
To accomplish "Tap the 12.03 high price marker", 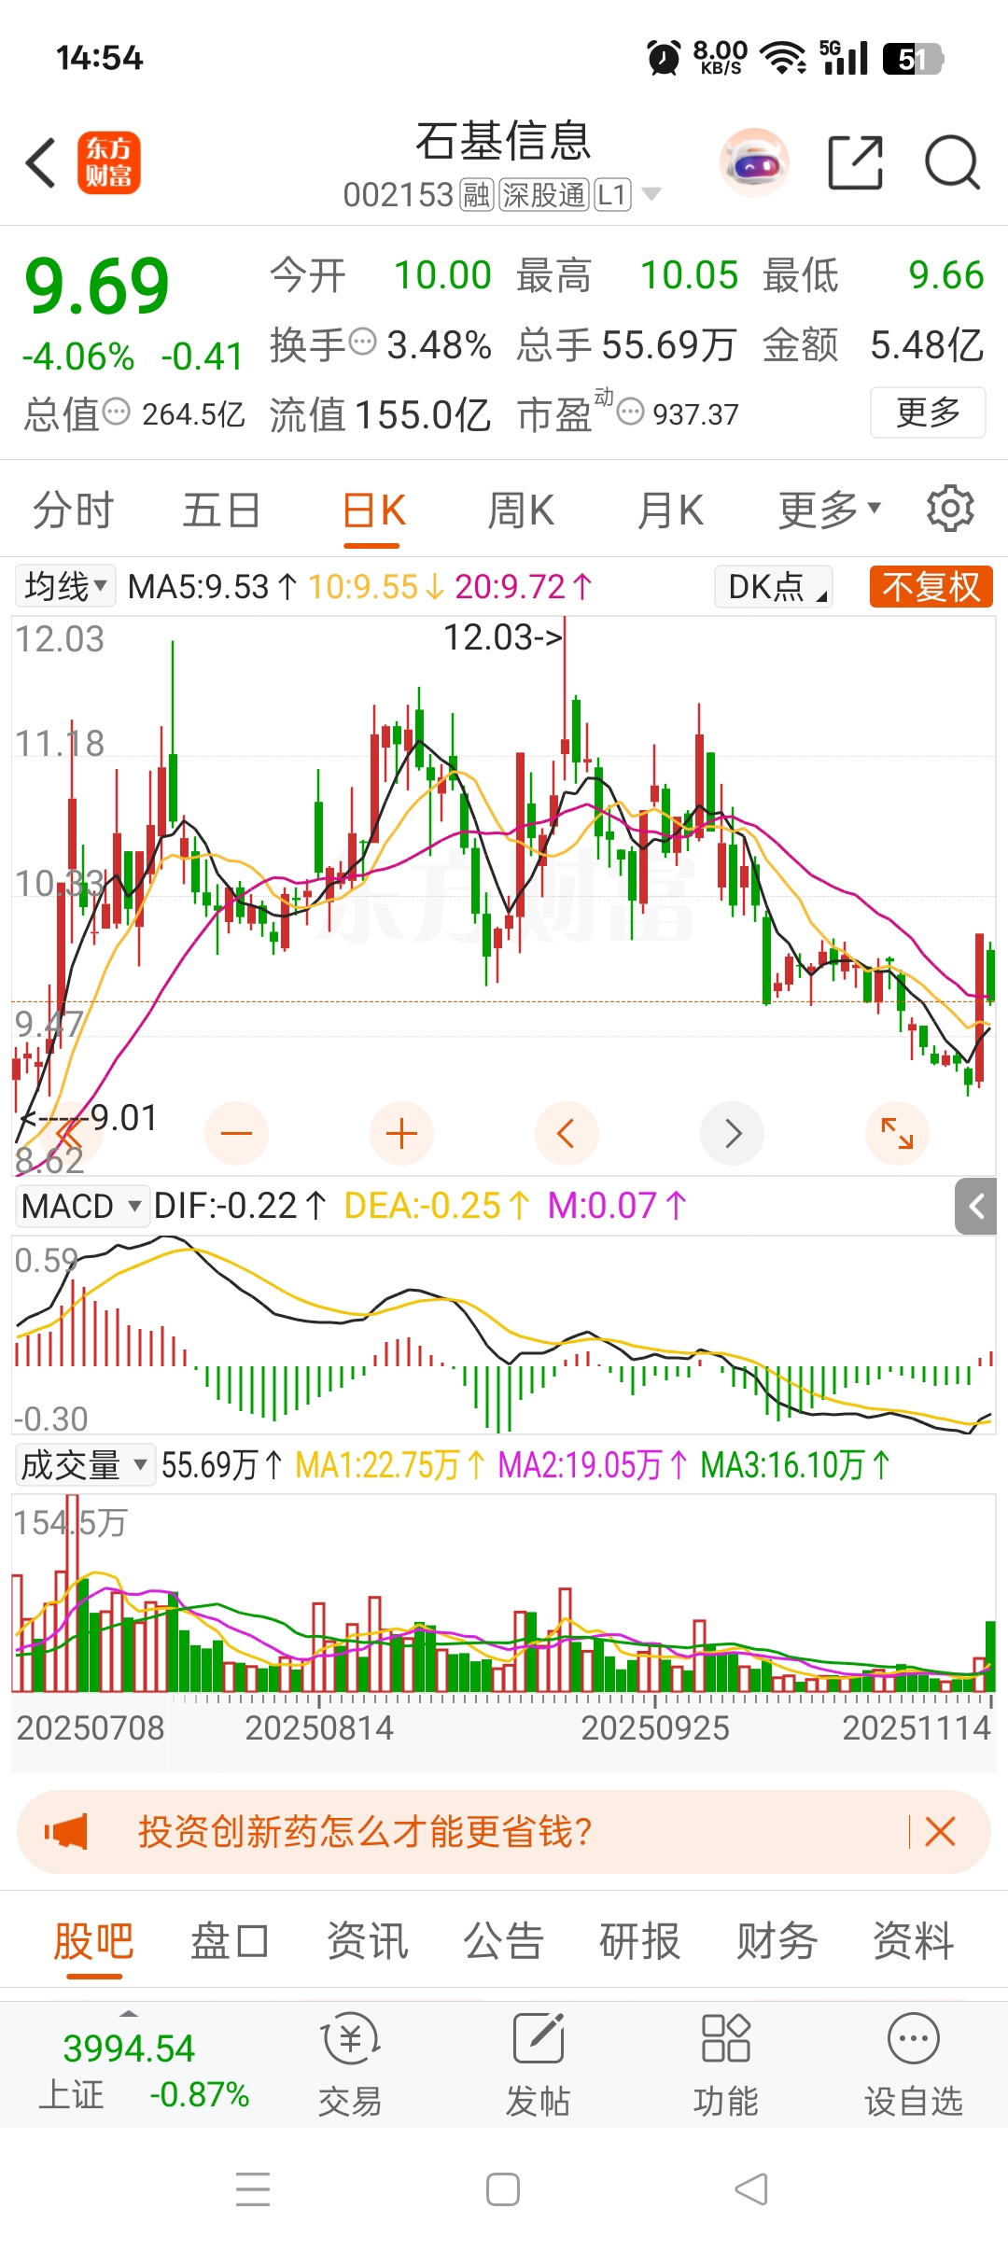I will (x=504, y=637).
